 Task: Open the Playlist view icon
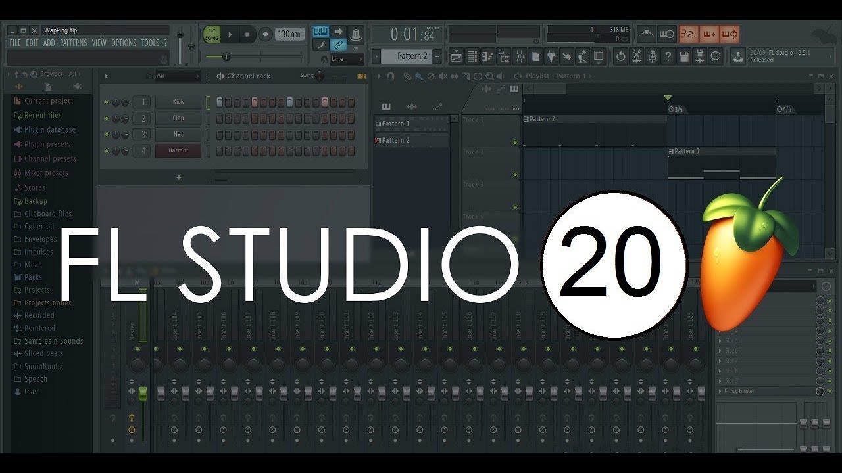[456, 56]
